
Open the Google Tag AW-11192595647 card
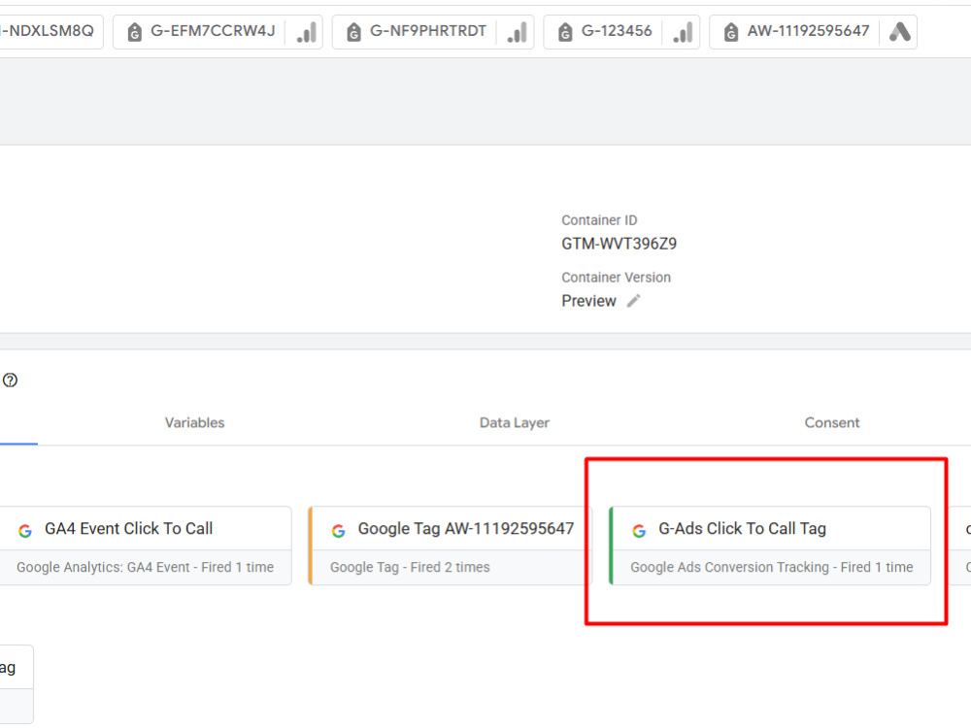click(x=451, y=546)
